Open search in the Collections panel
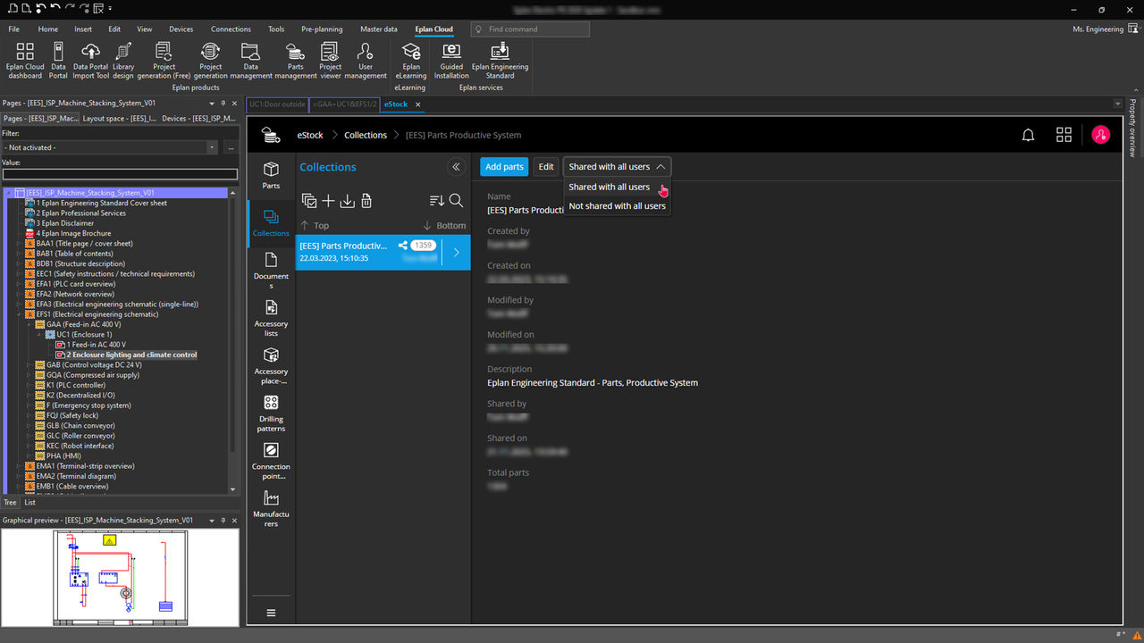This screenshot has height=643, width=1144. tap(456, 201)
